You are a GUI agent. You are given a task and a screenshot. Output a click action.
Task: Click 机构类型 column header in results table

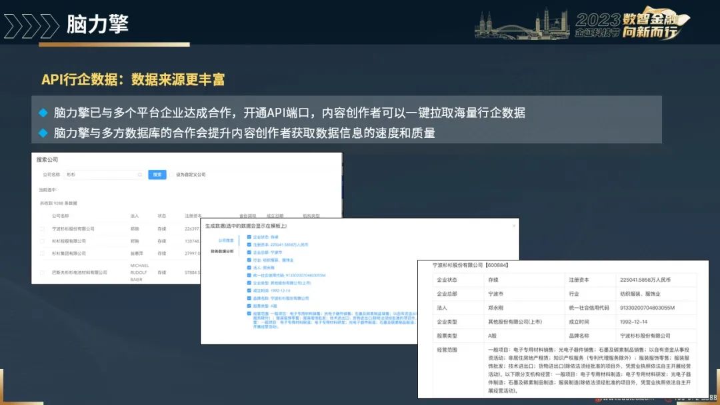(311, 216)
